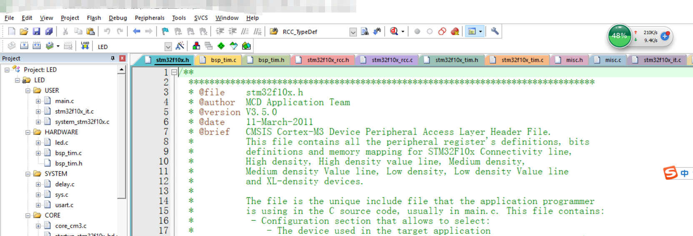The image size is (693, 236).
Task: Click the Copy icon in the toolbar
Action: pyautogui.click(x=78, y=31)
